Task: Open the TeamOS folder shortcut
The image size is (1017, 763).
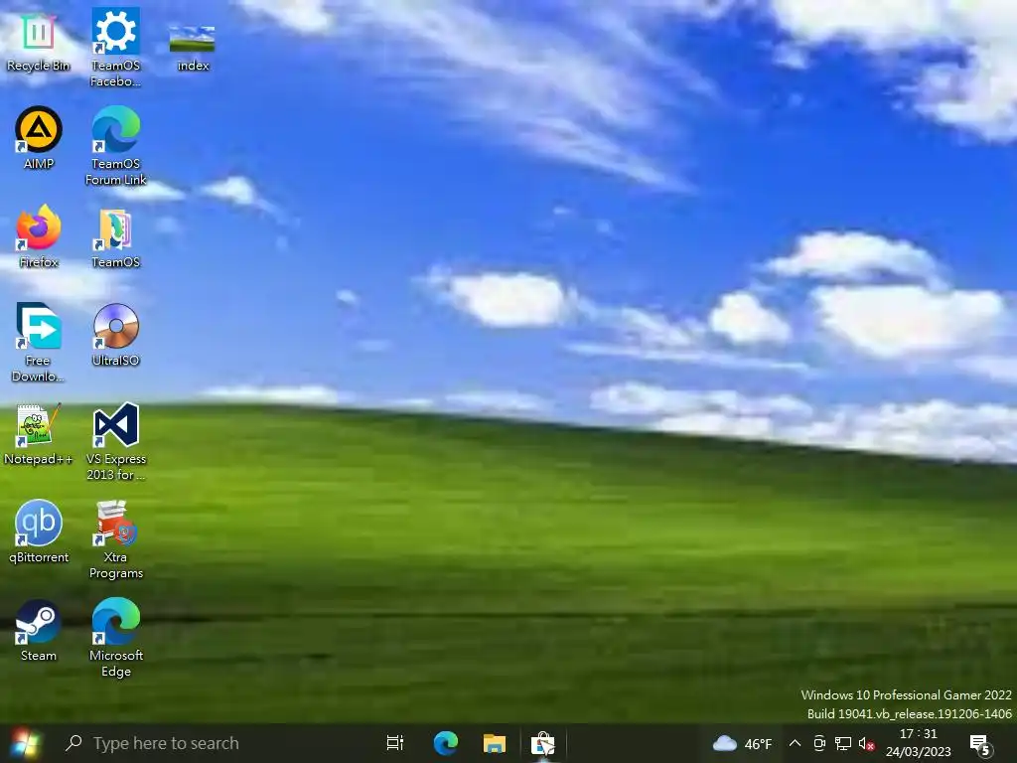Action: tap(115, 237)
